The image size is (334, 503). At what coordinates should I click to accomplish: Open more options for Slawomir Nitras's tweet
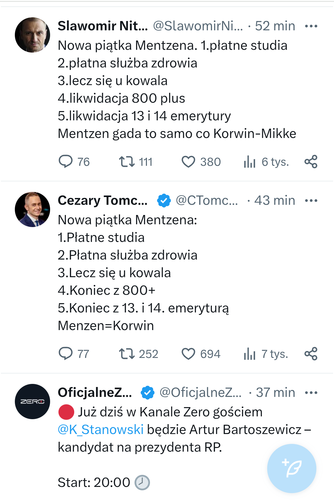(x=311, y=26)
